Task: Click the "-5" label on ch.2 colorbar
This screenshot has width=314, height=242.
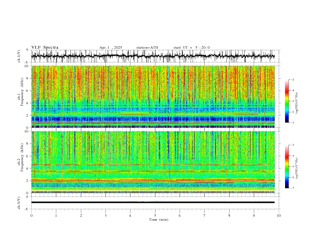Action: tap(293, 166)
